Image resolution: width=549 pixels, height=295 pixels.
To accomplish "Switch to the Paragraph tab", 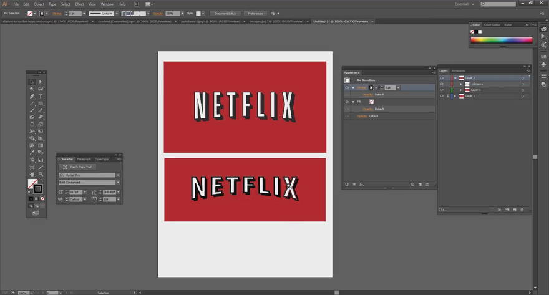I will [84, 159].
